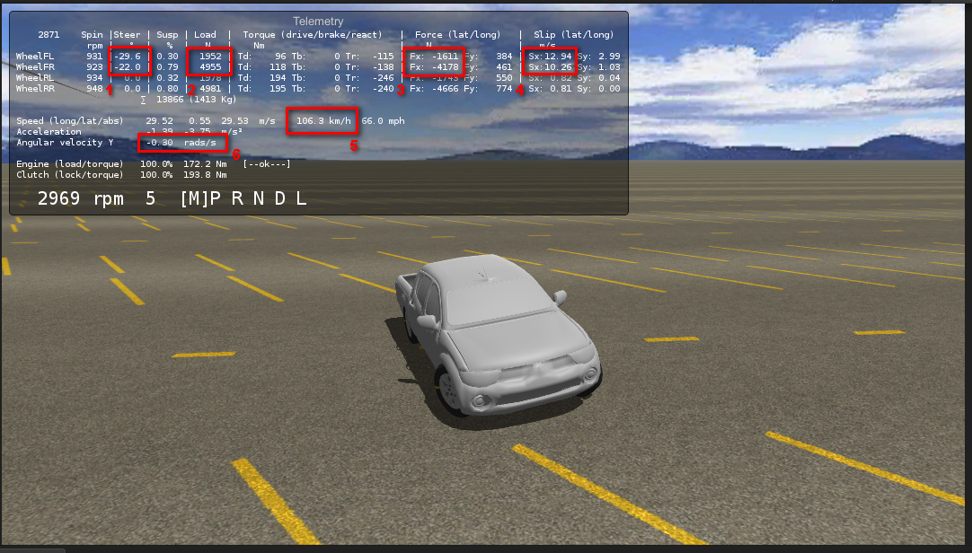
Task: Toggle the highlighted 106.3 km/h speed readout
Action: (323, 120)
